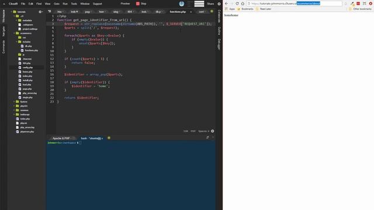
Task: Open the Debugger right side panel
Action: click(x=219, y=44)
